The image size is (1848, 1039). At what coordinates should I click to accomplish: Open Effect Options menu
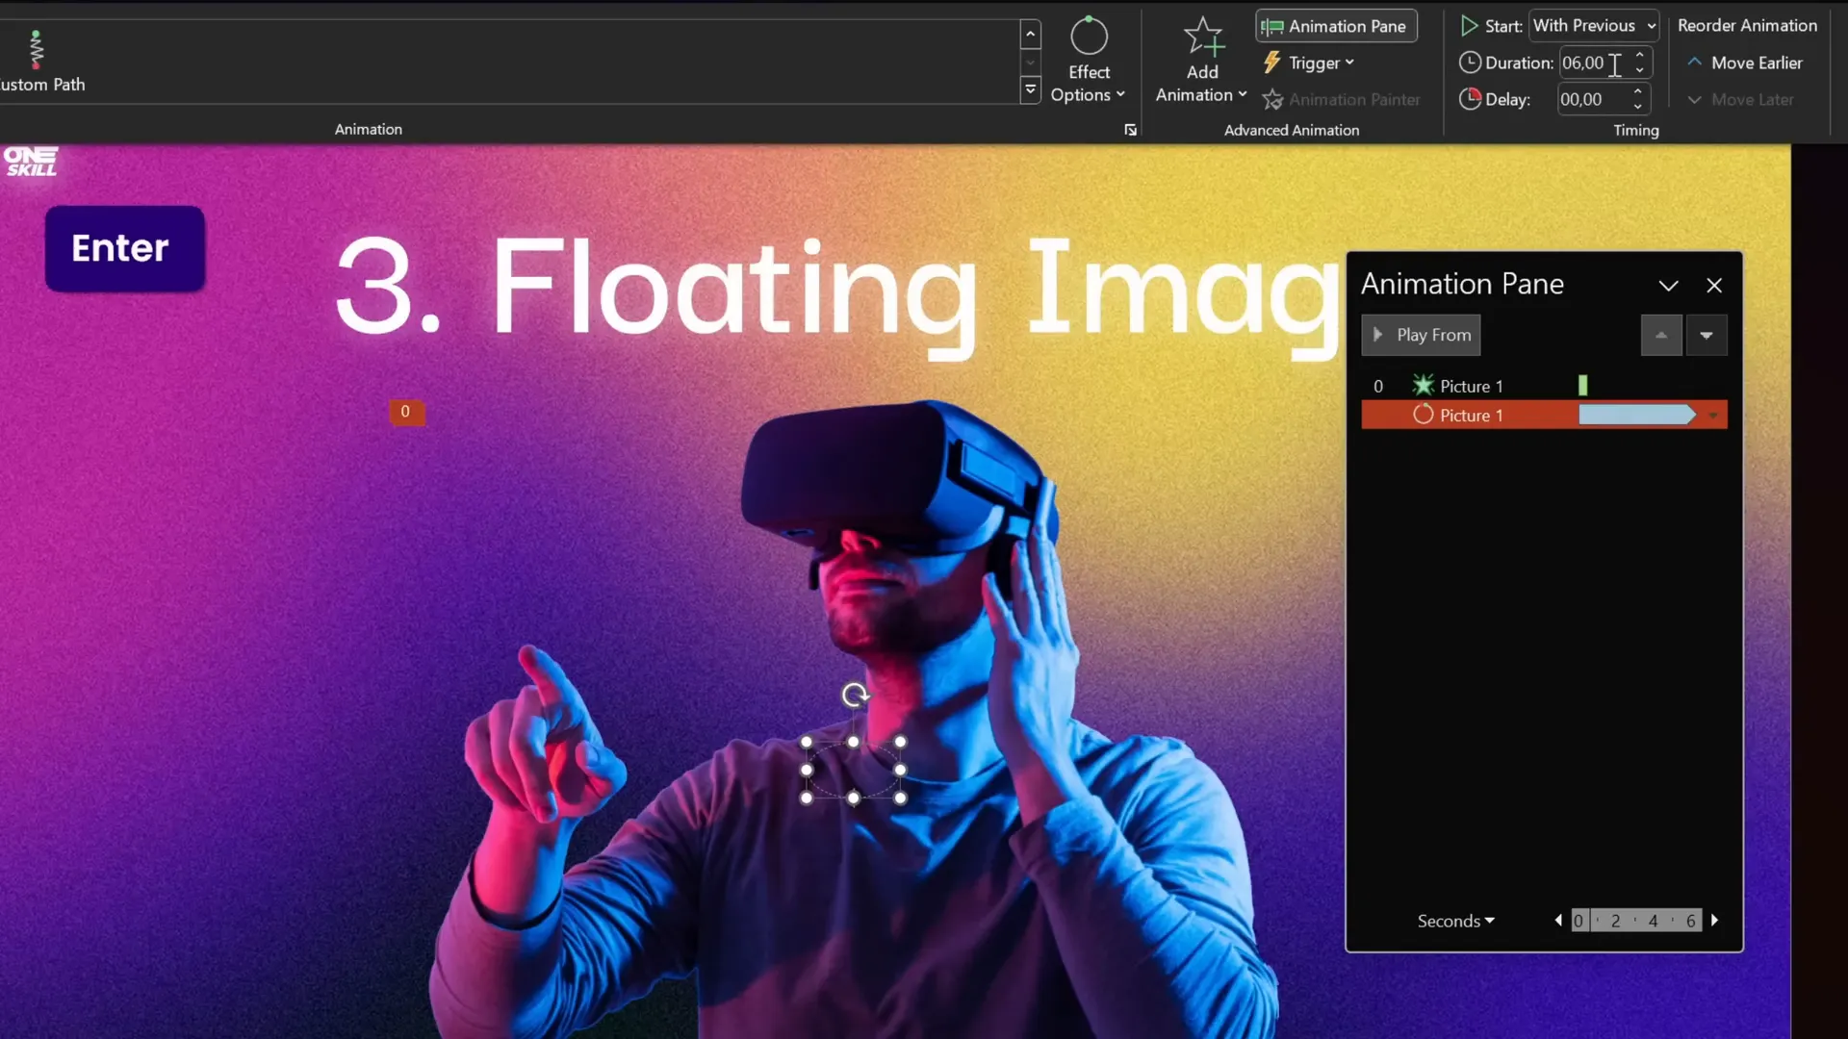tap(1088, 61)
